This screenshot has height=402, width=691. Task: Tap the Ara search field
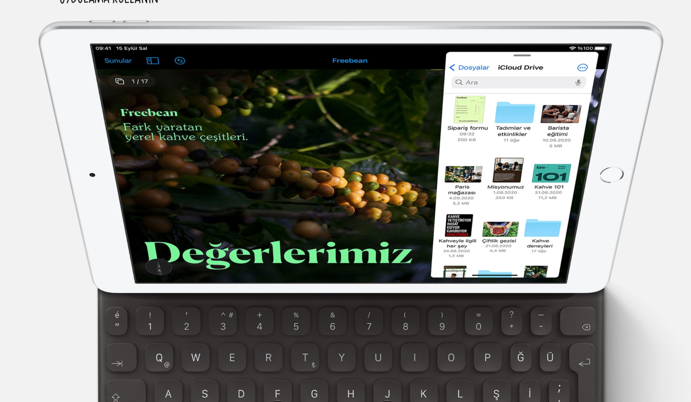pyautogui.click(x=518, y=82)
